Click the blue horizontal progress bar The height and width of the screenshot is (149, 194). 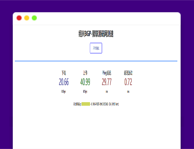point(96,61)
